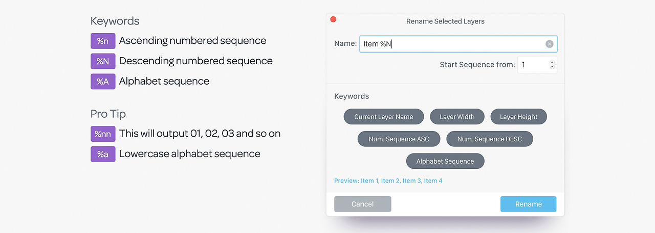Insert the Layer Height keyword
This screenshot has width=655, height=233.
click(x=518, y=117)
